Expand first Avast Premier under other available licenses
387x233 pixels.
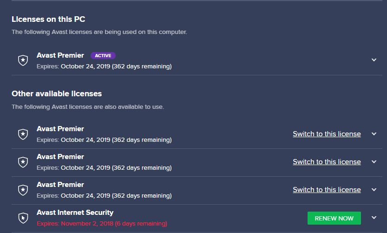tap(374, 133)
